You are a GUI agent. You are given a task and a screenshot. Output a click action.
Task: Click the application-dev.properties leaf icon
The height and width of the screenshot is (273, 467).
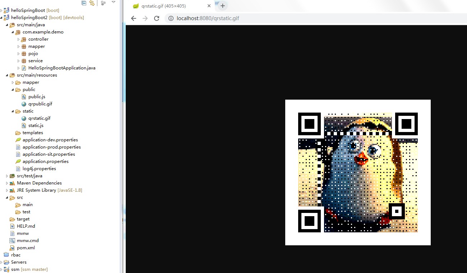point(18,140)
